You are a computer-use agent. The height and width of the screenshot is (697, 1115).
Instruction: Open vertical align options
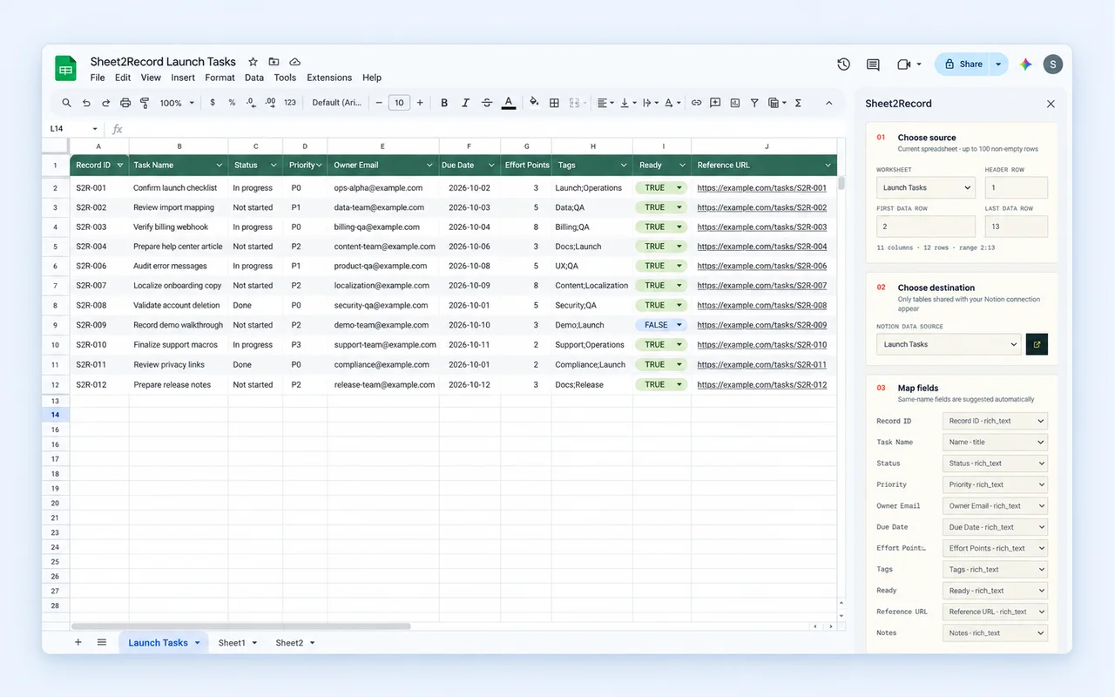(x=629, y=103)
